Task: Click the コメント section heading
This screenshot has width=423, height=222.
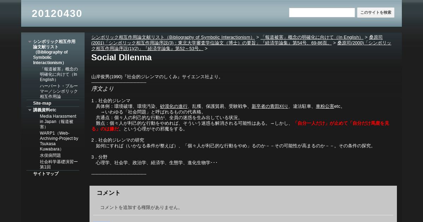Action: [x=109, y=193]
